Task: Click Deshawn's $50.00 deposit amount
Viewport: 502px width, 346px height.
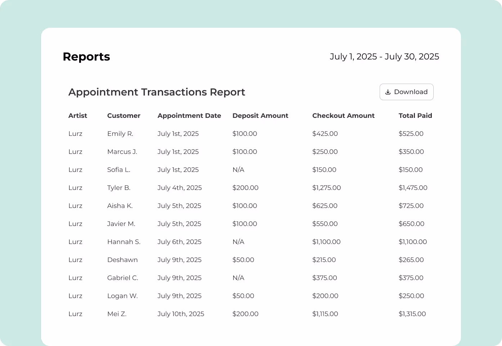Action: coord(243,260)
